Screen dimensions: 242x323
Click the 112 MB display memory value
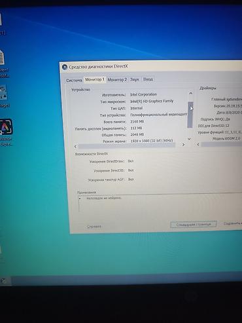(136, 128)
